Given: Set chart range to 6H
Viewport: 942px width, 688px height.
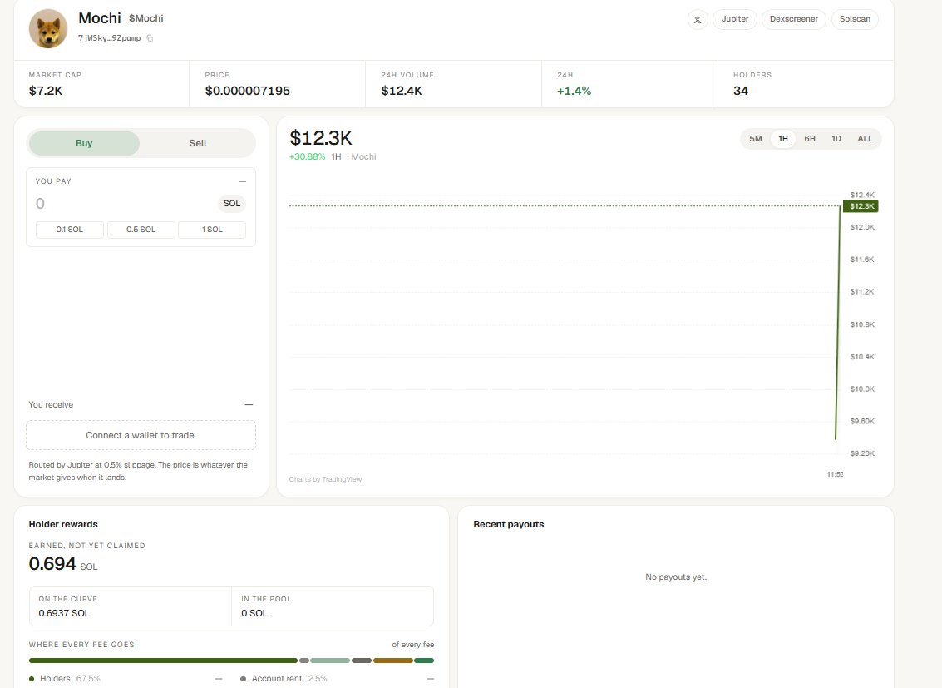Looking at the screenshot, I should tap(810, 139).
